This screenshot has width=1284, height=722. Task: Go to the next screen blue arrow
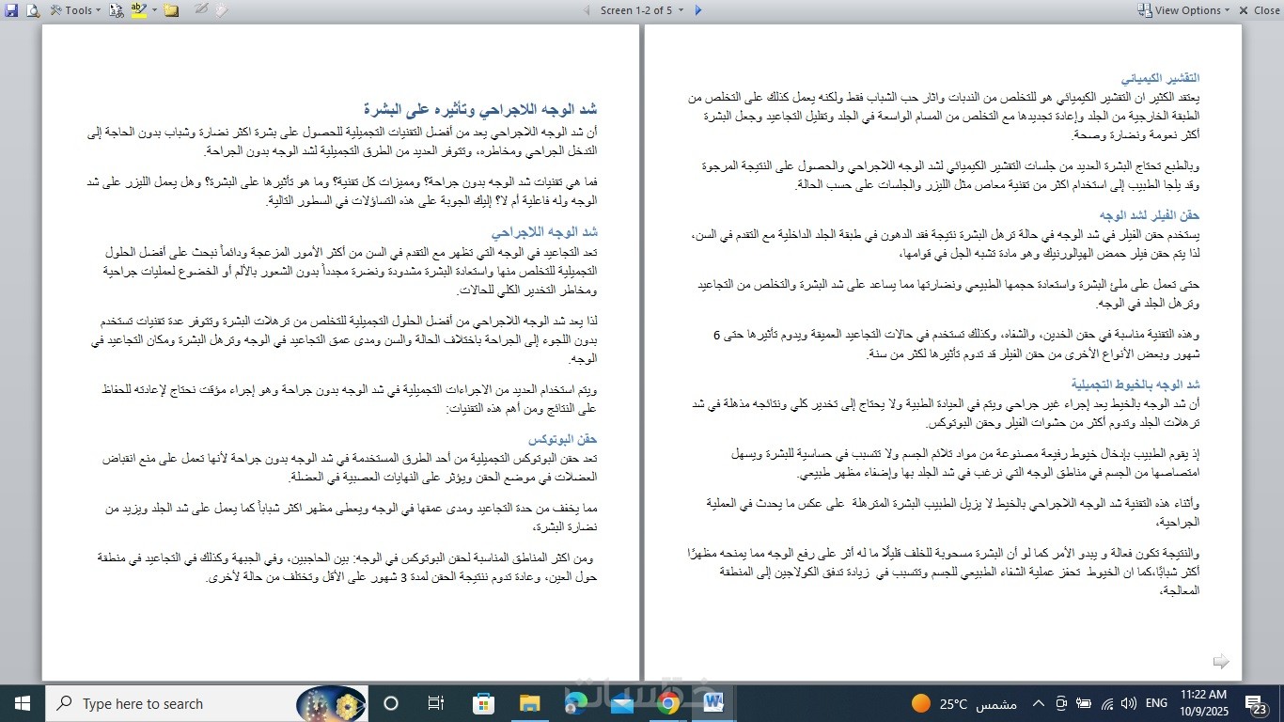[697, 10]
